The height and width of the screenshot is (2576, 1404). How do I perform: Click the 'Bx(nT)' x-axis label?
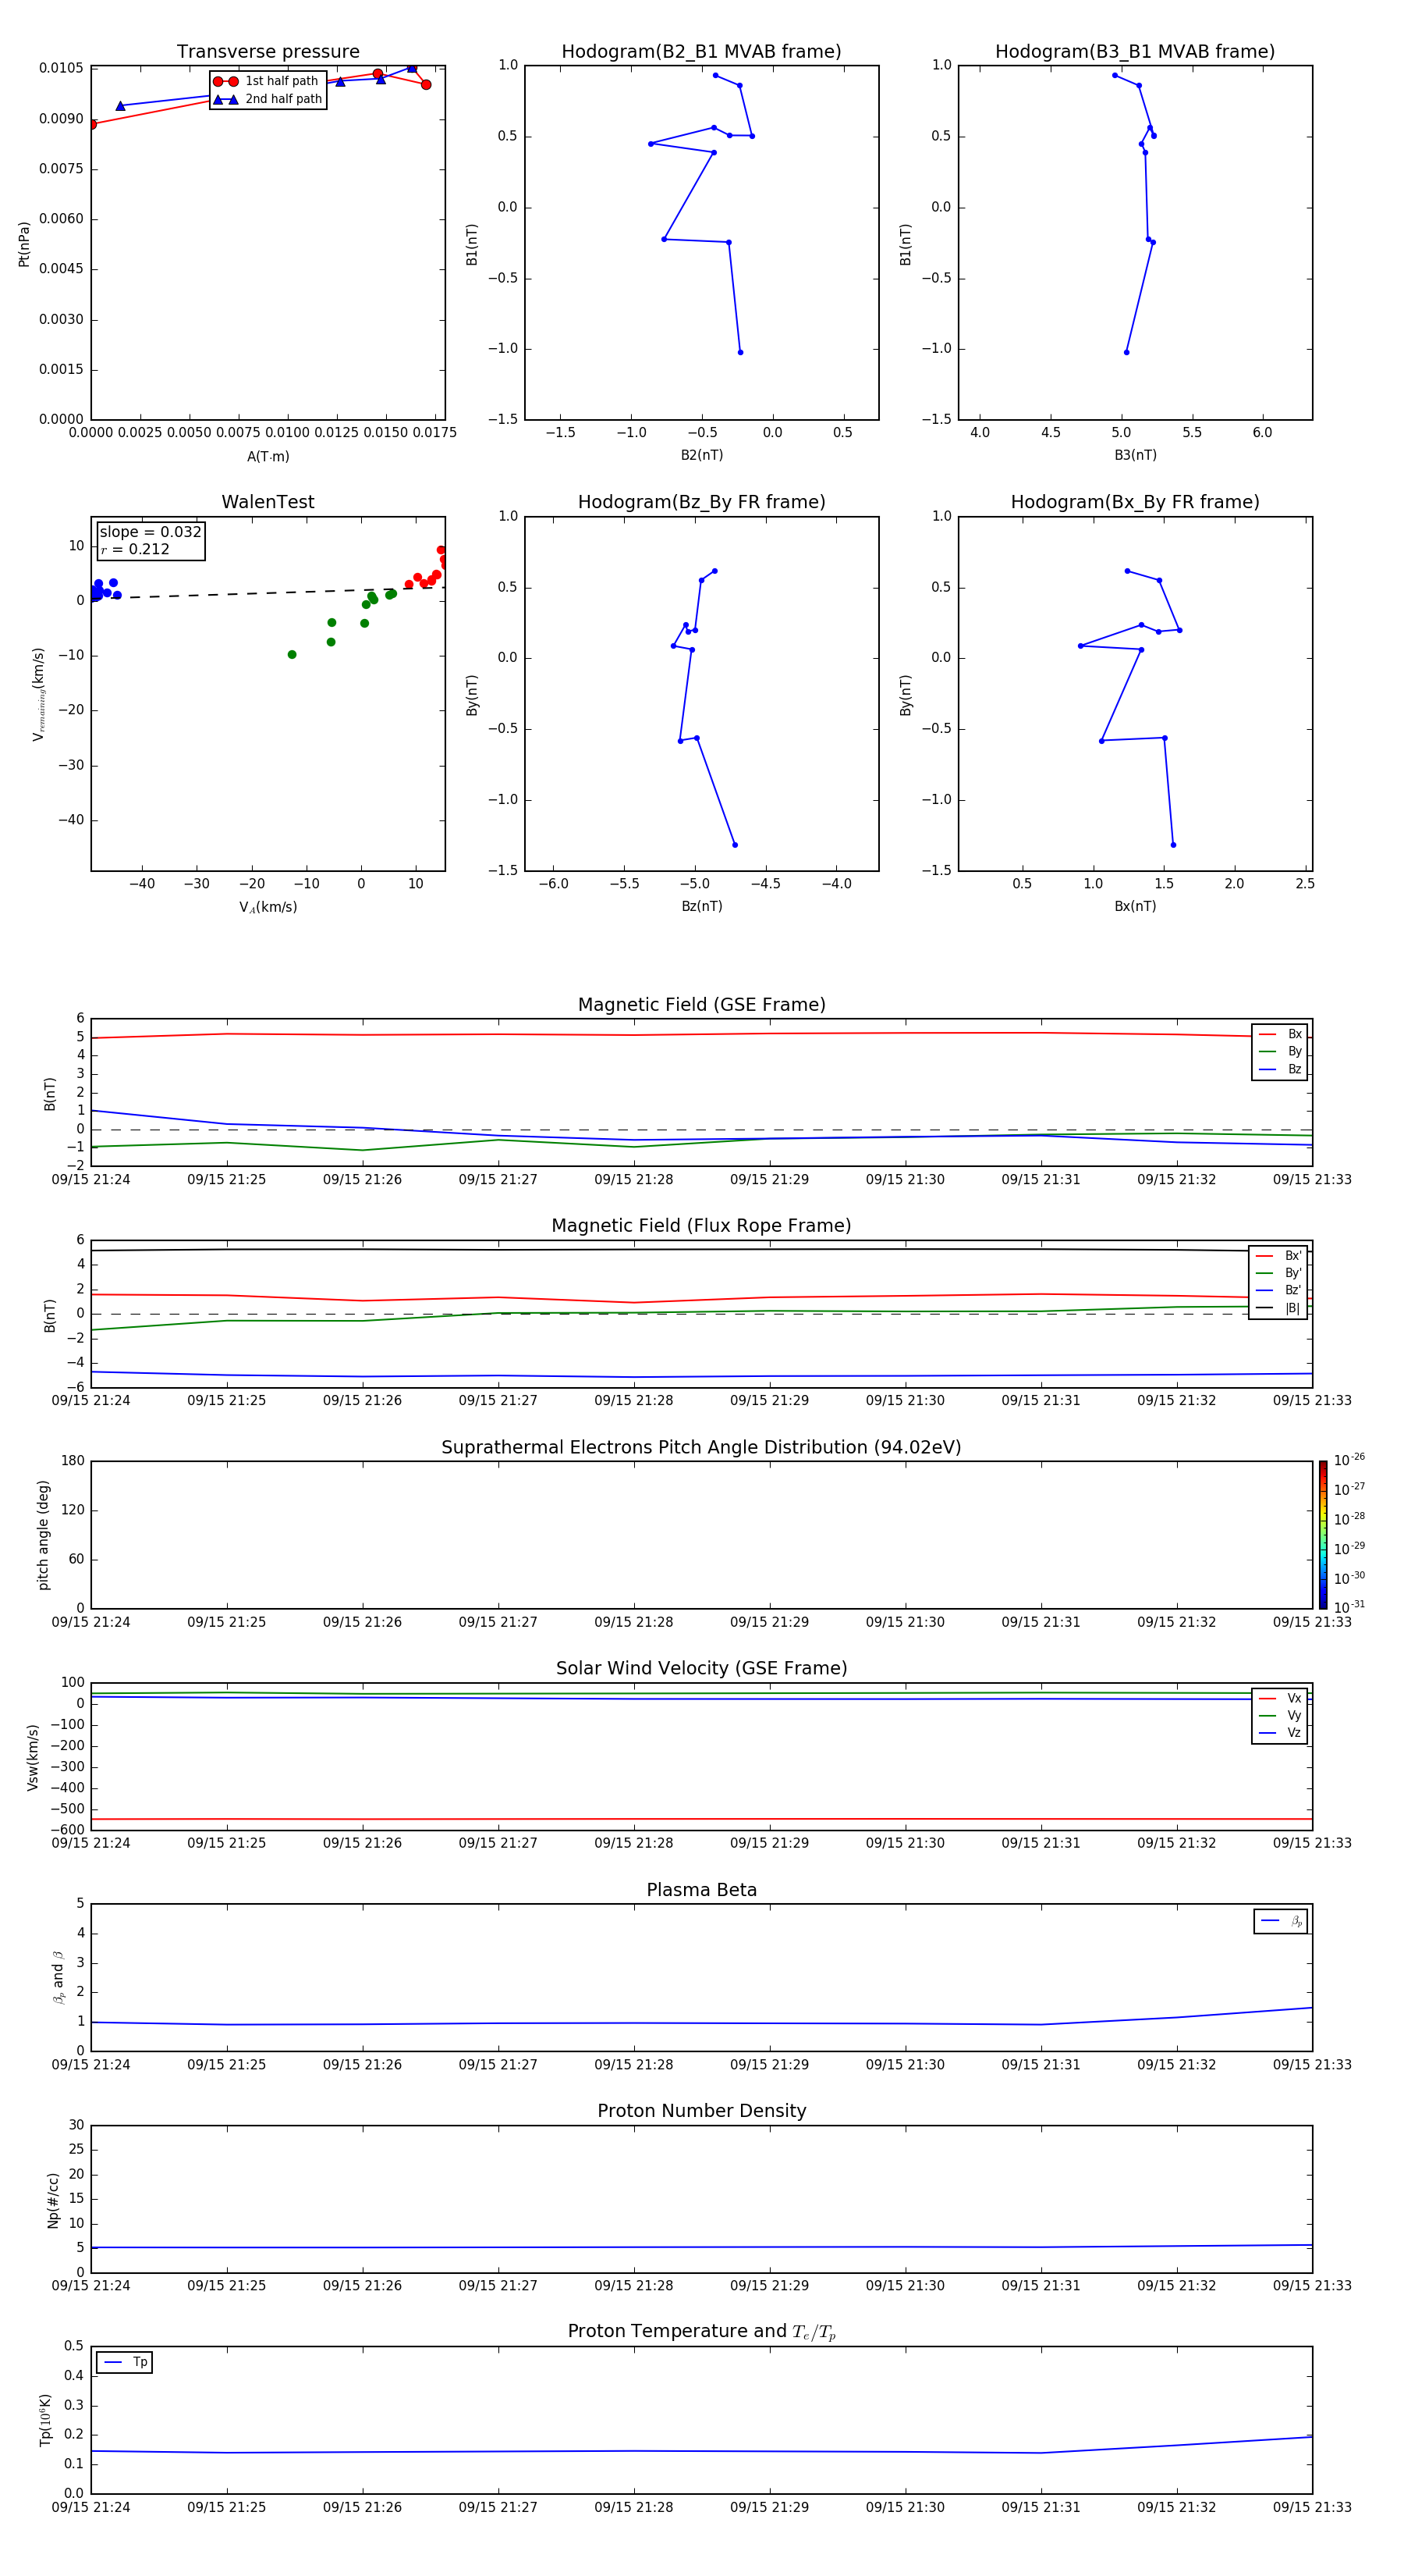click(1135, 906)
